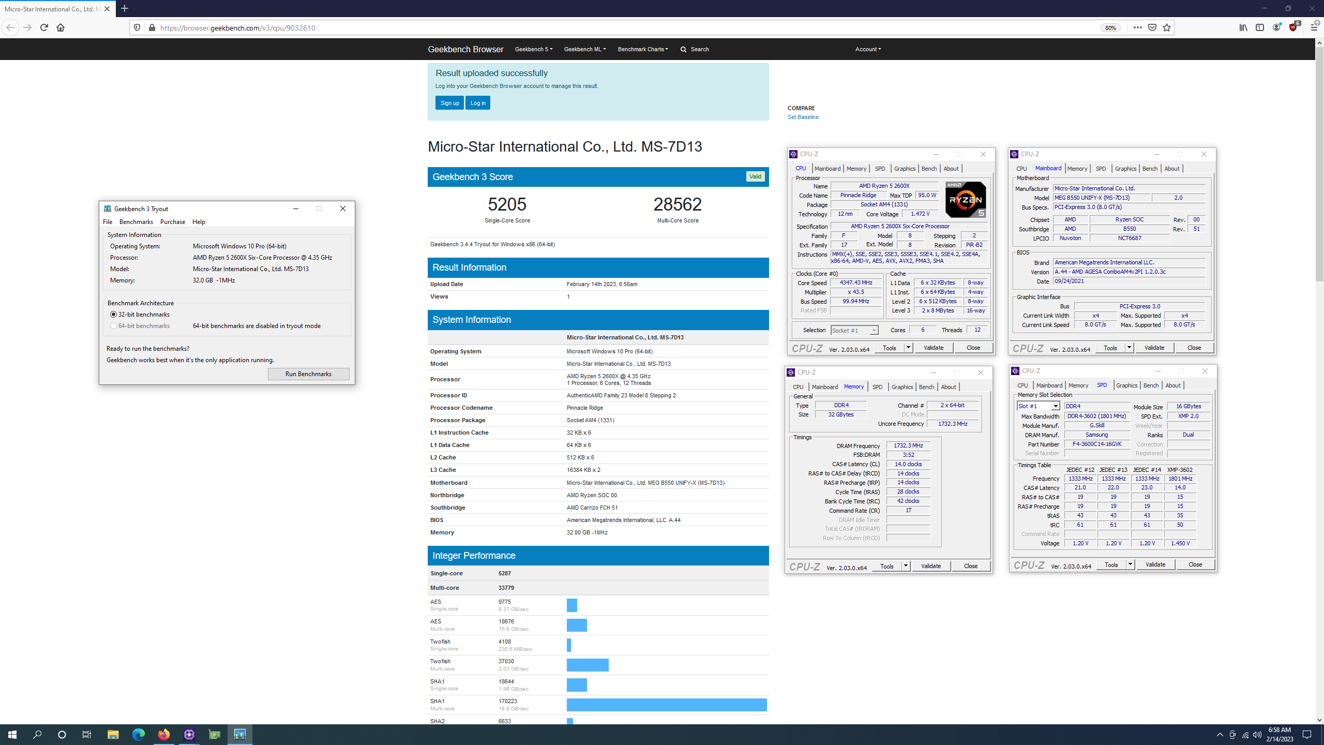Screen dimensions: 1324x745
Task: Click the Valid badge on Geekbench score
Action: [x=755, y=176]
